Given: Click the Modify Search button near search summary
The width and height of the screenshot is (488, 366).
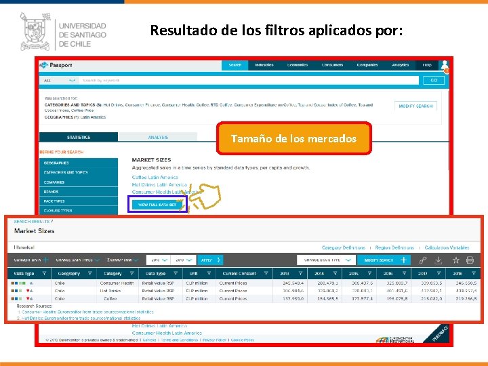Looking at the screenshot, I should tap(415, 106).
